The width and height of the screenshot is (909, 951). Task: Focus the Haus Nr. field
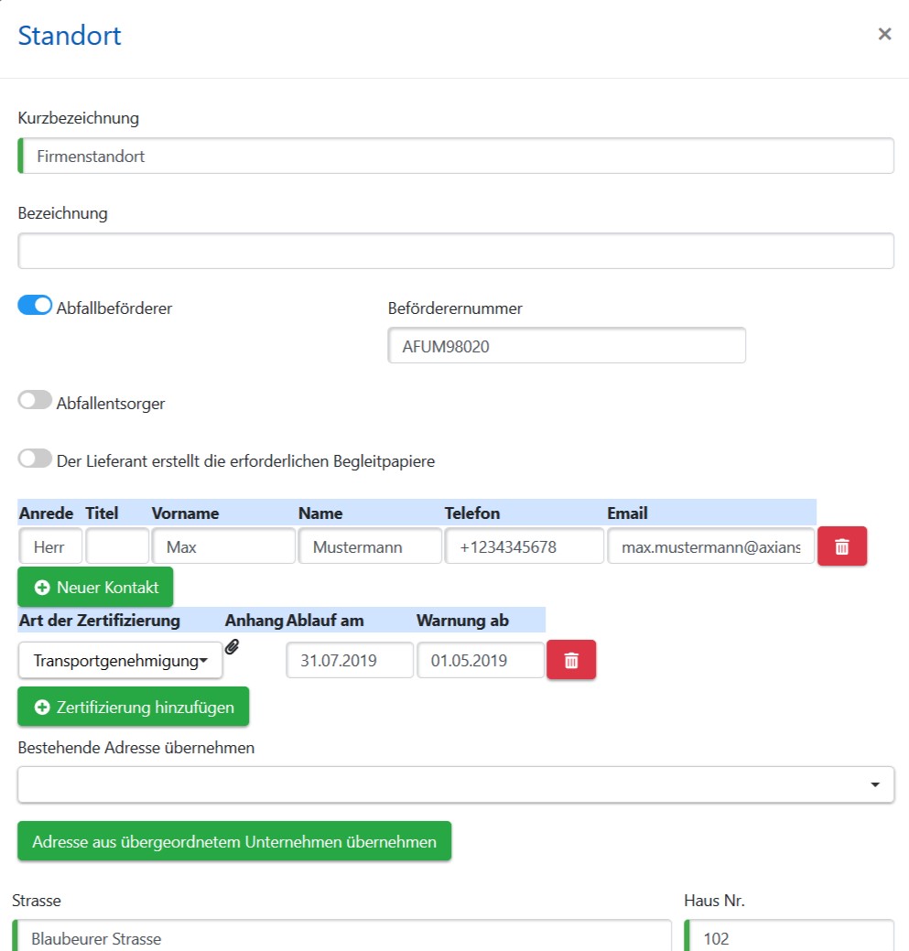click(788, 937)
